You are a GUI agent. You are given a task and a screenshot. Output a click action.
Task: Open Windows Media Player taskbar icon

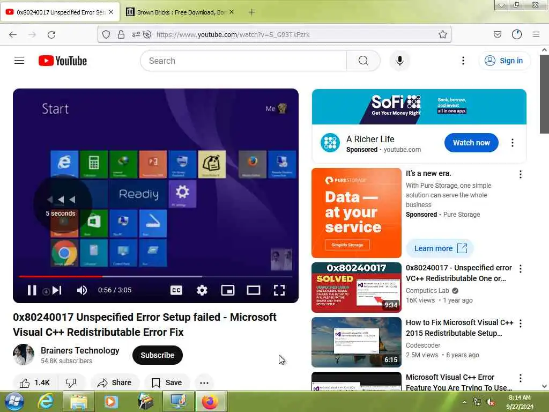[111, 401]
